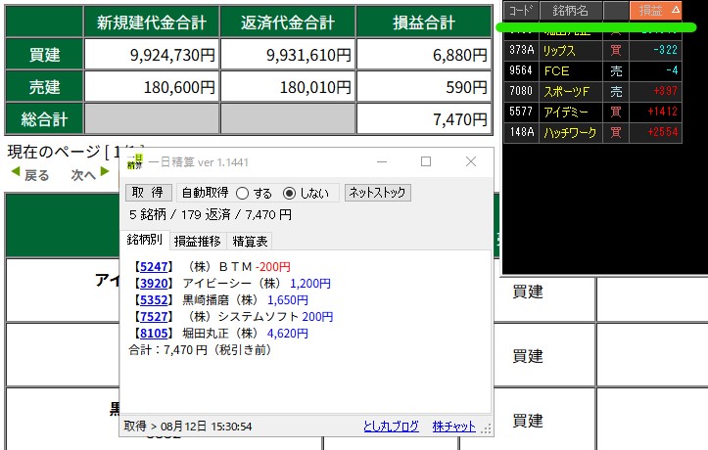Minimize the 一日精算 window

[x=382, y=161]
